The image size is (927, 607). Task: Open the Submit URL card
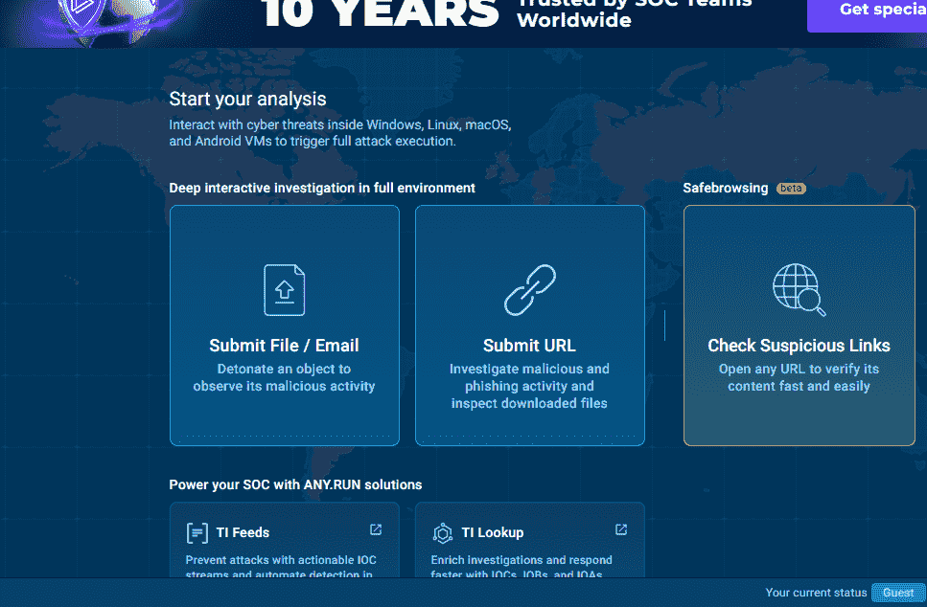pos(530,326)
